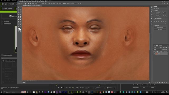Click Open Project folder icon in Character Creator
This screenshot has width=169, height=95.
(6, 4)
